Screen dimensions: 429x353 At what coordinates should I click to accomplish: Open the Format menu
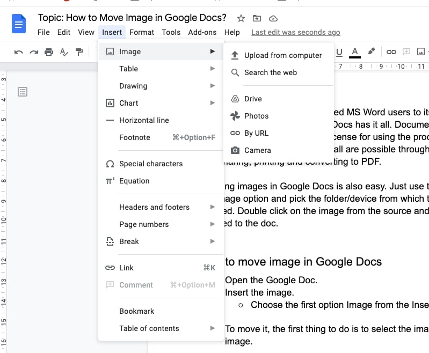point(142,32)
